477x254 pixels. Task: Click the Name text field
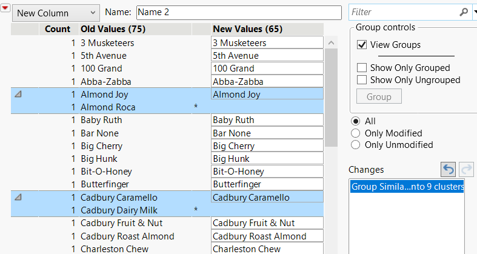[239, 12]
